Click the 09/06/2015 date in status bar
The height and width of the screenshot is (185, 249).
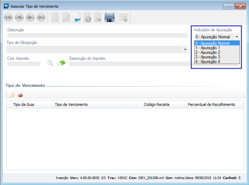(x=203, y=178)
